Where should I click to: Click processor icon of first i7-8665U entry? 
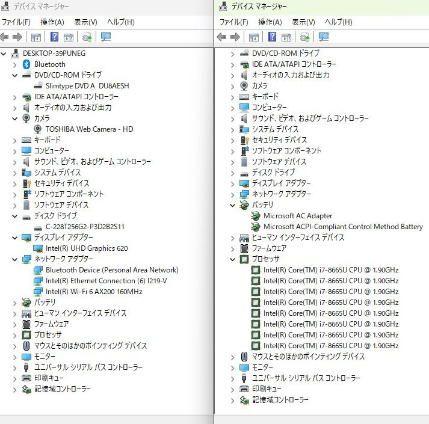pos(255,270)
